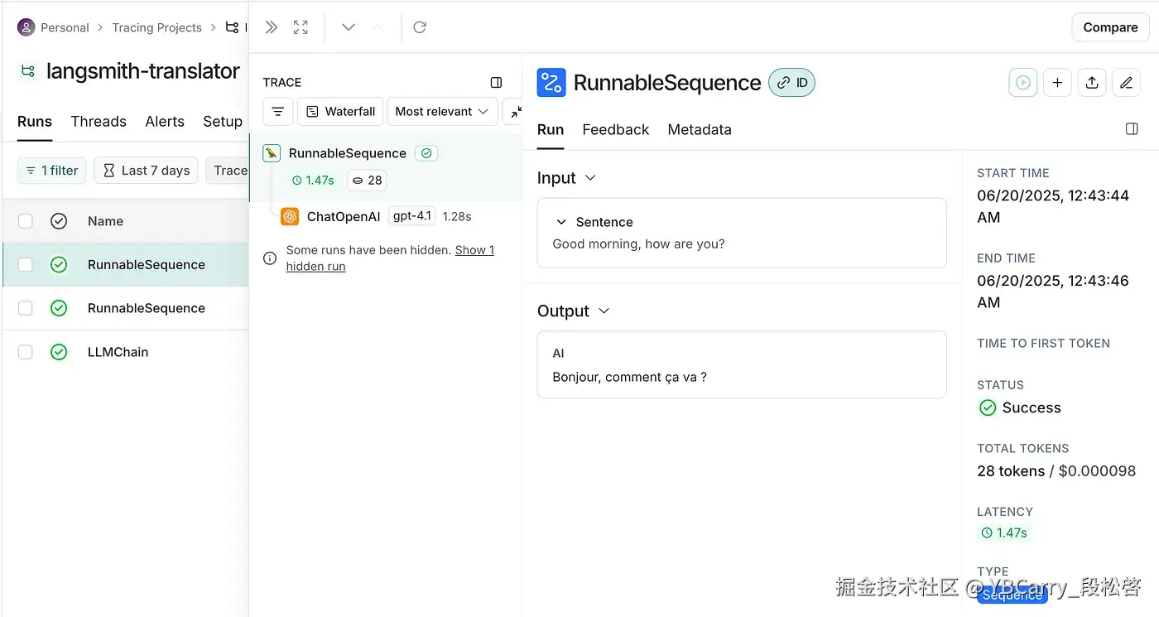Image resolution: width=1159 pixels, height=617 pixels.
Task: Click the ChatOpenAI logo icon
Action: tap(290, 216)
